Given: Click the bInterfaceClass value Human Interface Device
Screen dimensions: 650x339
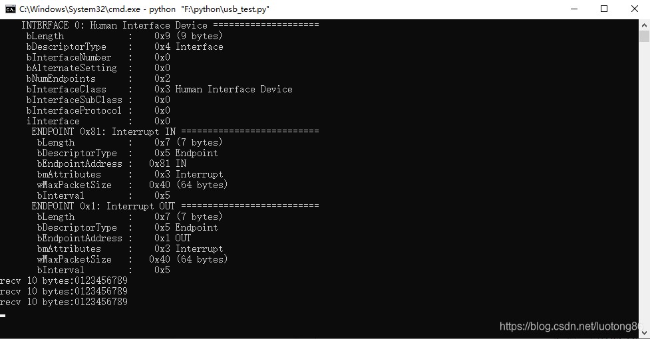Looking at the screenshot, I should (234, 90).
